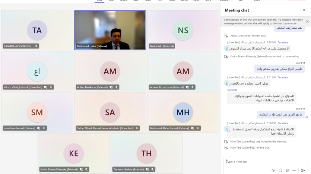
Task: Click the MH avatar of Mohamed Abdel hamed
Action: point(183,112)
